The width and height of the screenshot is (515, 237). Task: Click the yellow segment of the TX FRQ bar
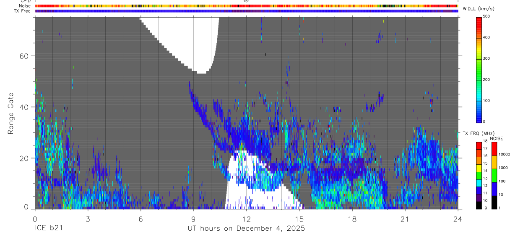(x=479, y=168)
